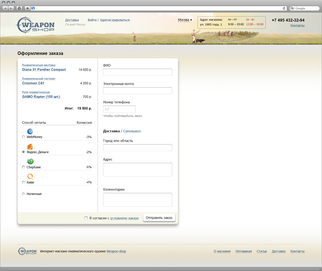Viewport: 322px width, 271px height.
Task: Click the Пневматическая винтовка category link
Action: 38,65
